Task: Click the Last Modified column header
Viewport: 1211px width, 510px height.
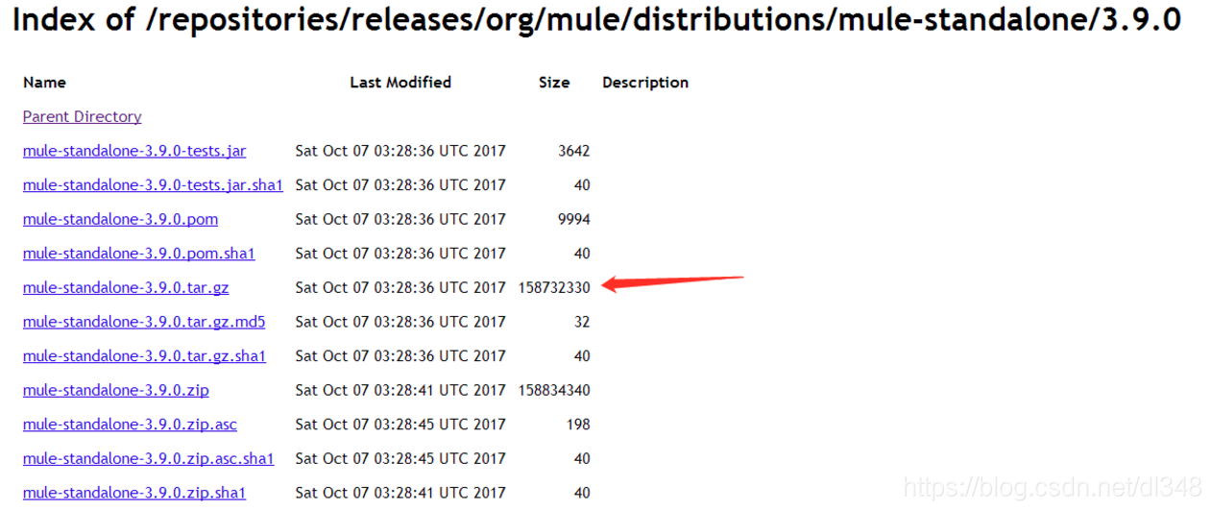Action: pos(400,83)
